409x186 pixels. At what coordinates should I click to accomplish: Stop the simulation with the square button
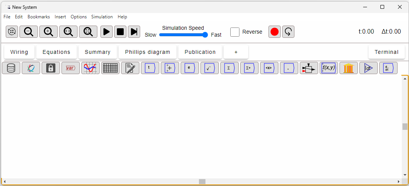[x=120, y=32]
